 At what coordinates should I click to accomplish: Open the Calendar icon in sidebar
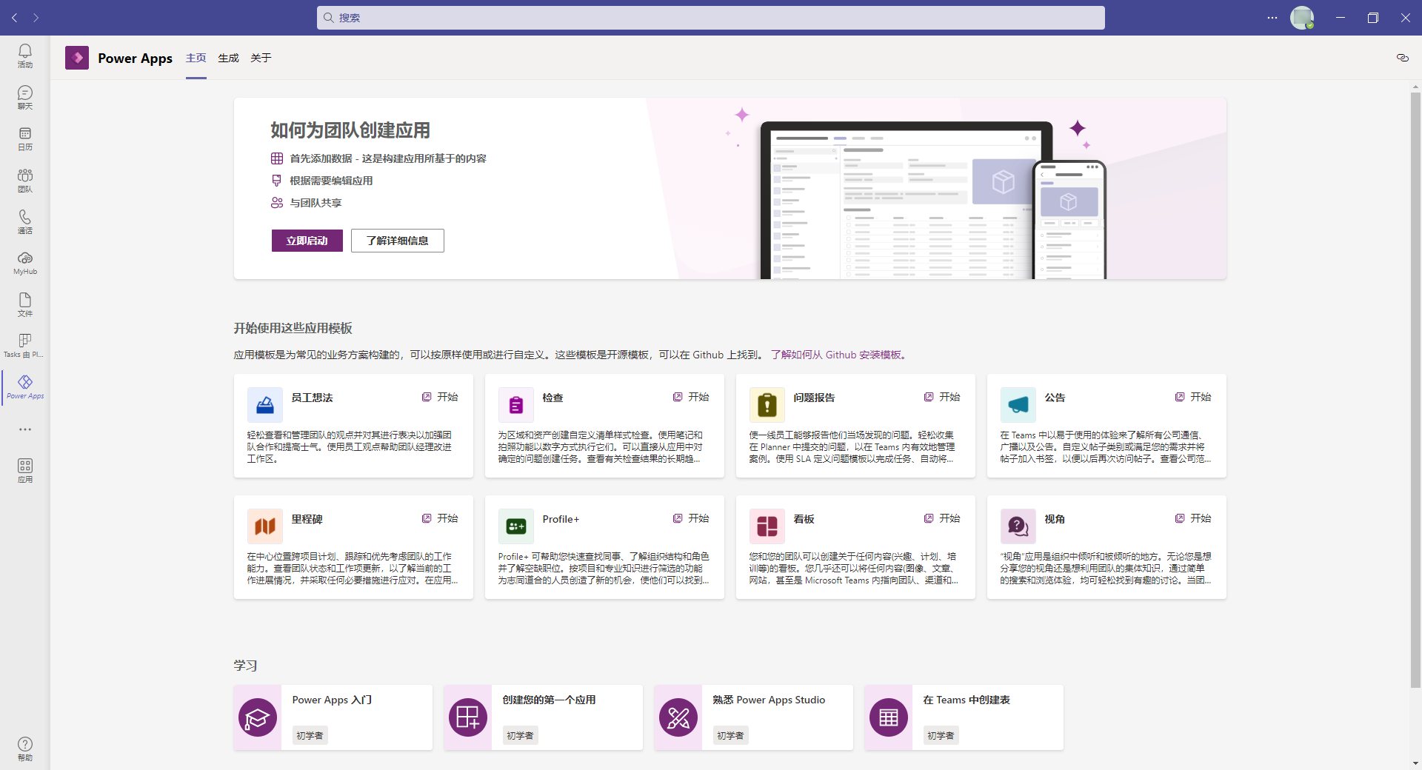pos(25,138)
